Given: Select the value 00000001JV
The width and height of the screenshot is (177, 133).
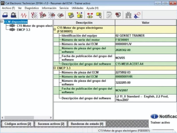Looking at the screenshot, I should click(124, 44).
